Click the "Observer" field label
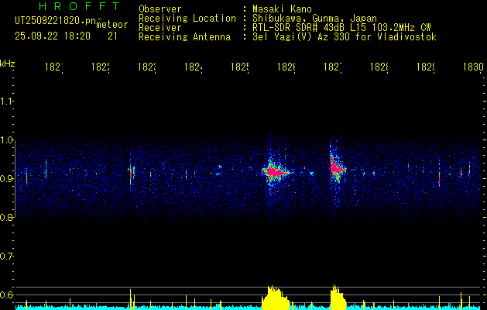The height and width of the screenshot is (310, 487). coord(160,9)
